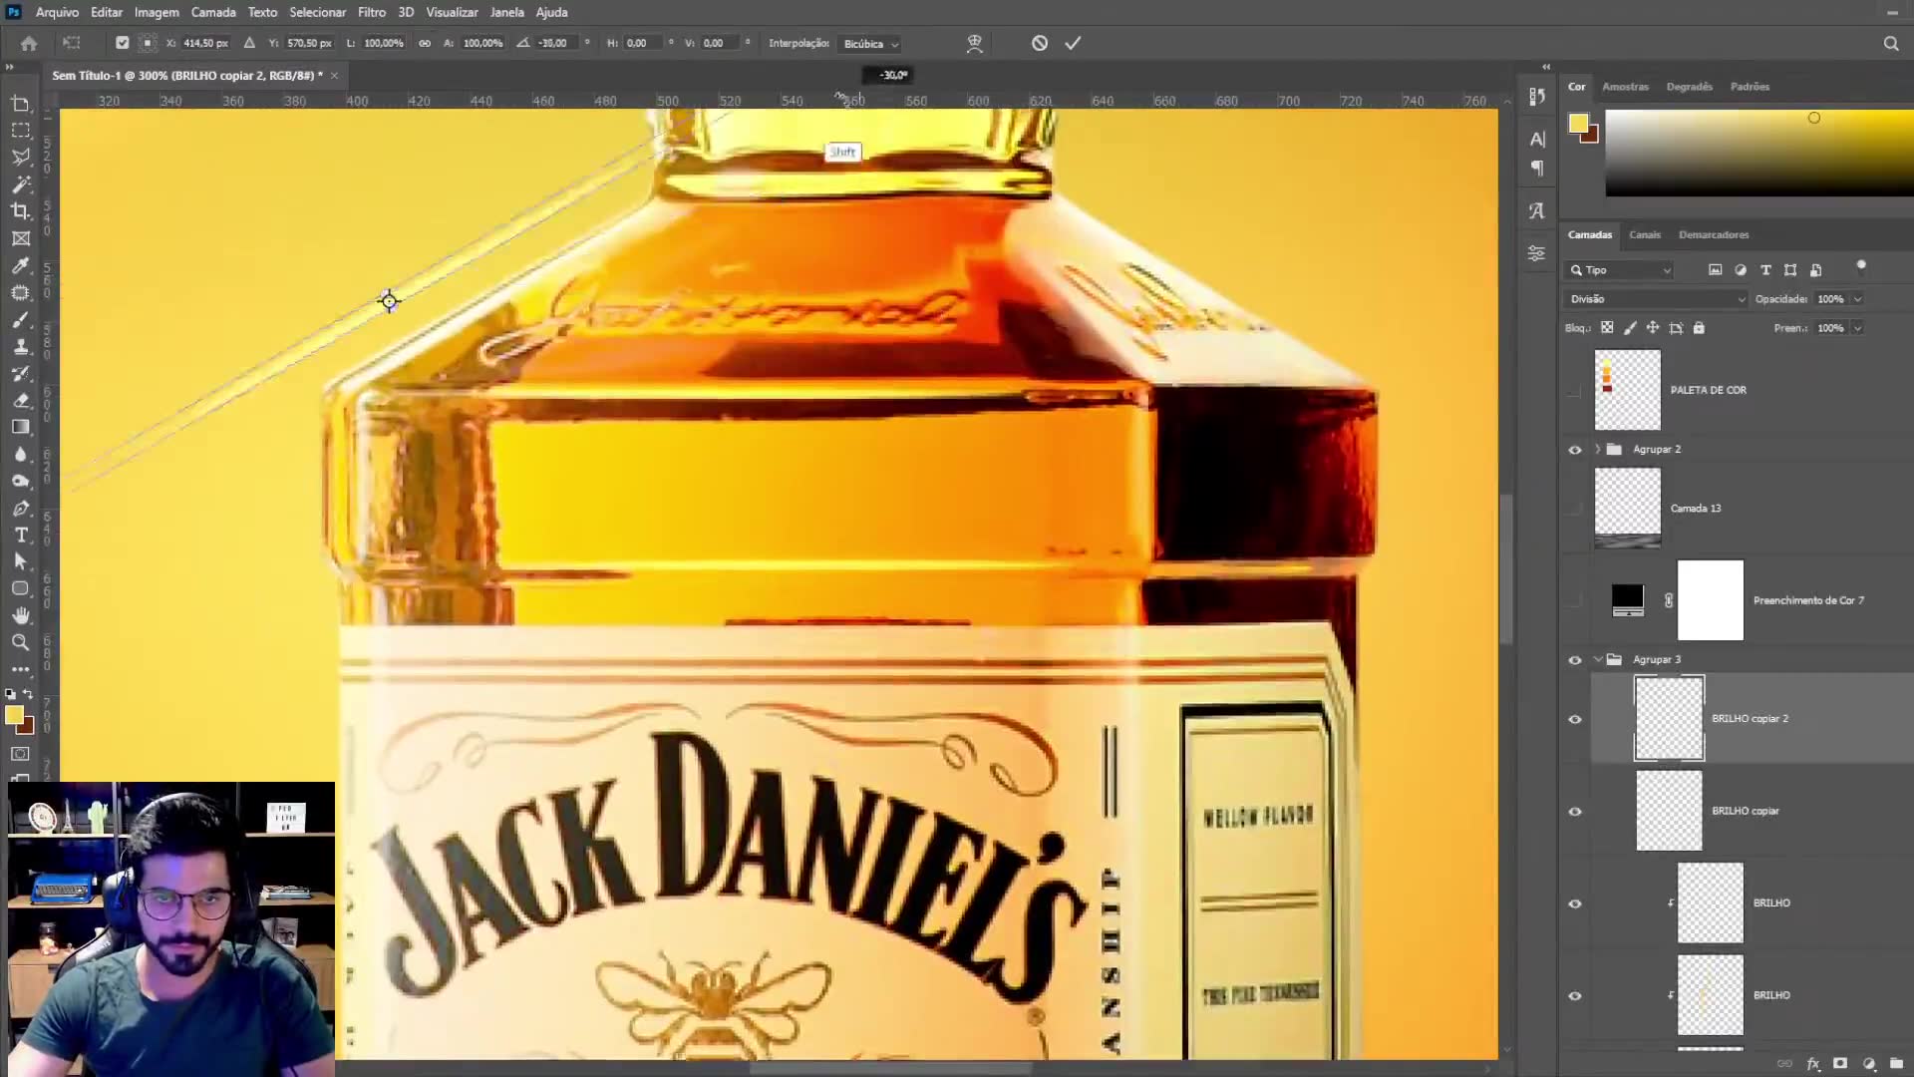The height and width of the screenshot is (1077, 1914).
Task: Click the foreground color swatch in Cor panel
Action: click(x=1578, y=123)
